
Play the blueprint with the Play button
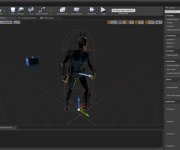[103, 11]
